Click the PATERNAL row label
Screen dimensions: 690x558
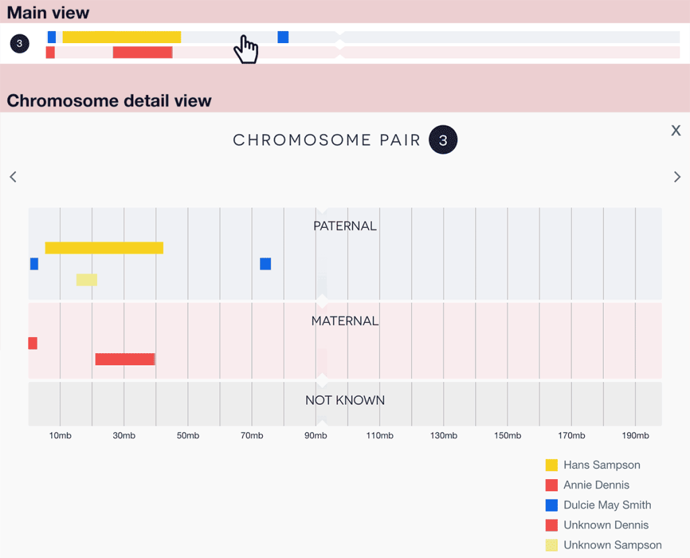345,226
